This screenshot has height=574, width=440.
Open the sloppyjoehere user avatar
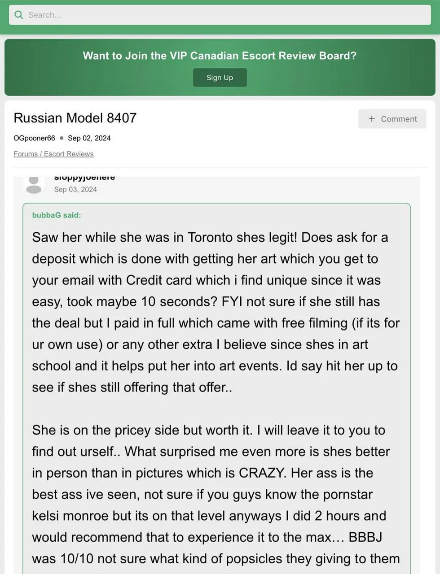(34, 184)
